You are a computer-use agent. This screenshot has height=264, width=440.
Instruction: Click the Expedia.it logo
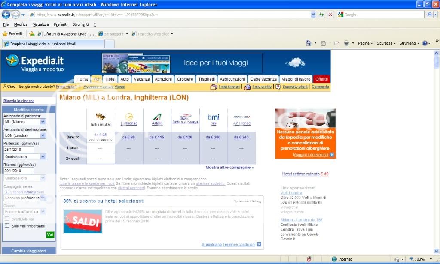tap(35, 63)
